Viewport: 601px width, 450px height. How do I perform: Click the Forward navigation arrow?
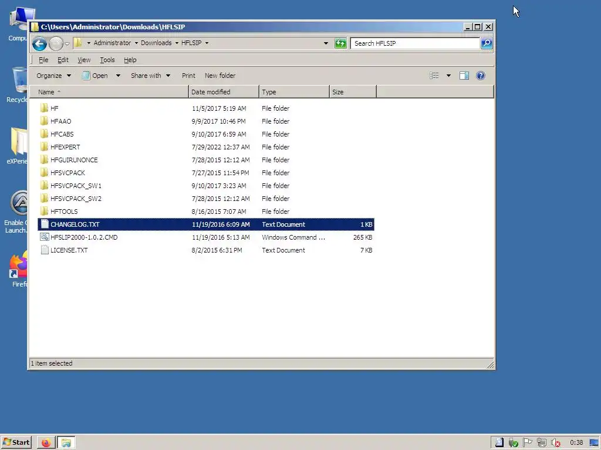(56, 43)
